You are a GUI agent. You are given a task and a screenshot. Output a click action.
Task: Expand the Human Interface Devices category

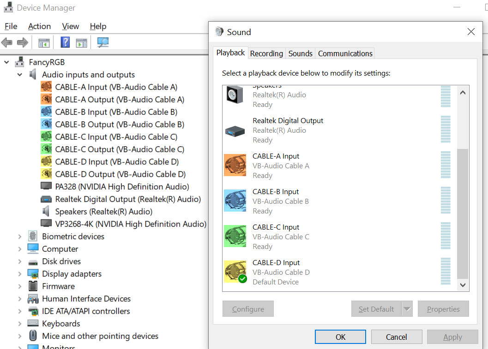pos(19,299)
